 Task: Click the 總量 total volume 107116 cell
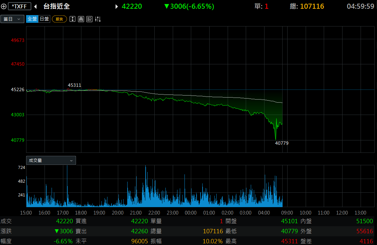tap(213, 231)
